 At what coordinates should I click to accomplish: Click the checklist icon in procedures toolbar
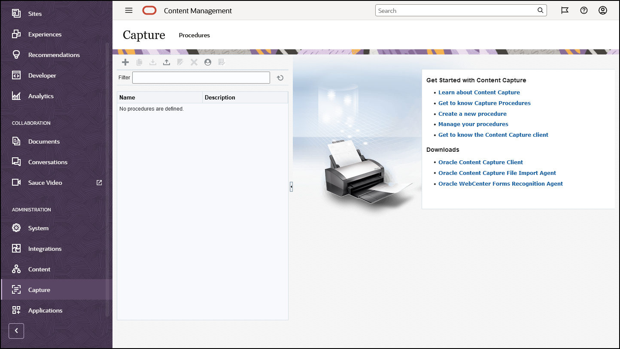point(222,62)
